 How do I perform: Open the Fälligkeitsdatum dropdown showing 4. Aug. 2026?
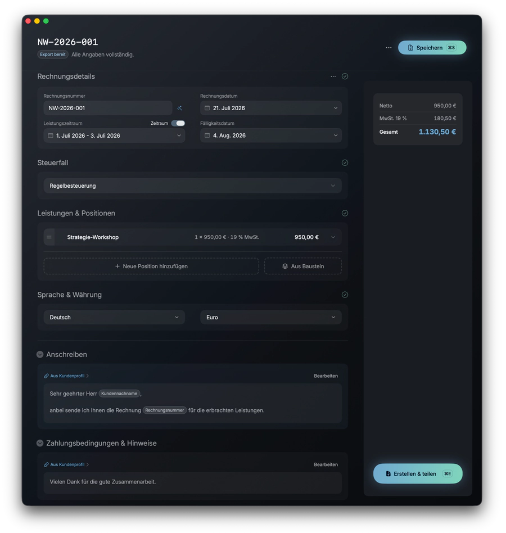coord(271,135)
